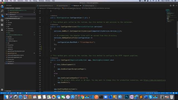Screen dimensions: 178x100
Task: Open the Search view in activity bar
Action: pos(2,11)
